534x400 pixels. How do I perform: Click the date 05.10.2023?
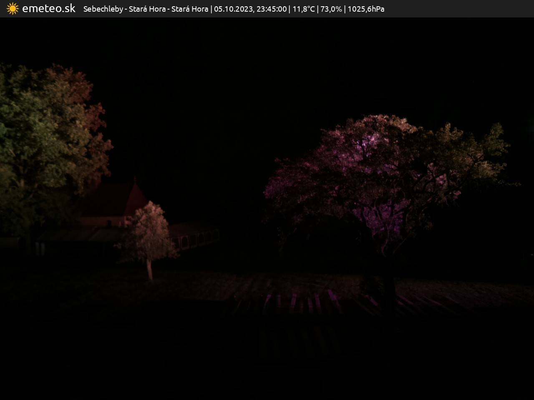[233, 9]
